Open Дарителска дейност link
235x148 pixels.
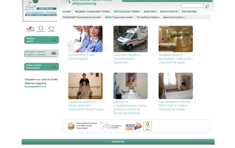point(174,17)
